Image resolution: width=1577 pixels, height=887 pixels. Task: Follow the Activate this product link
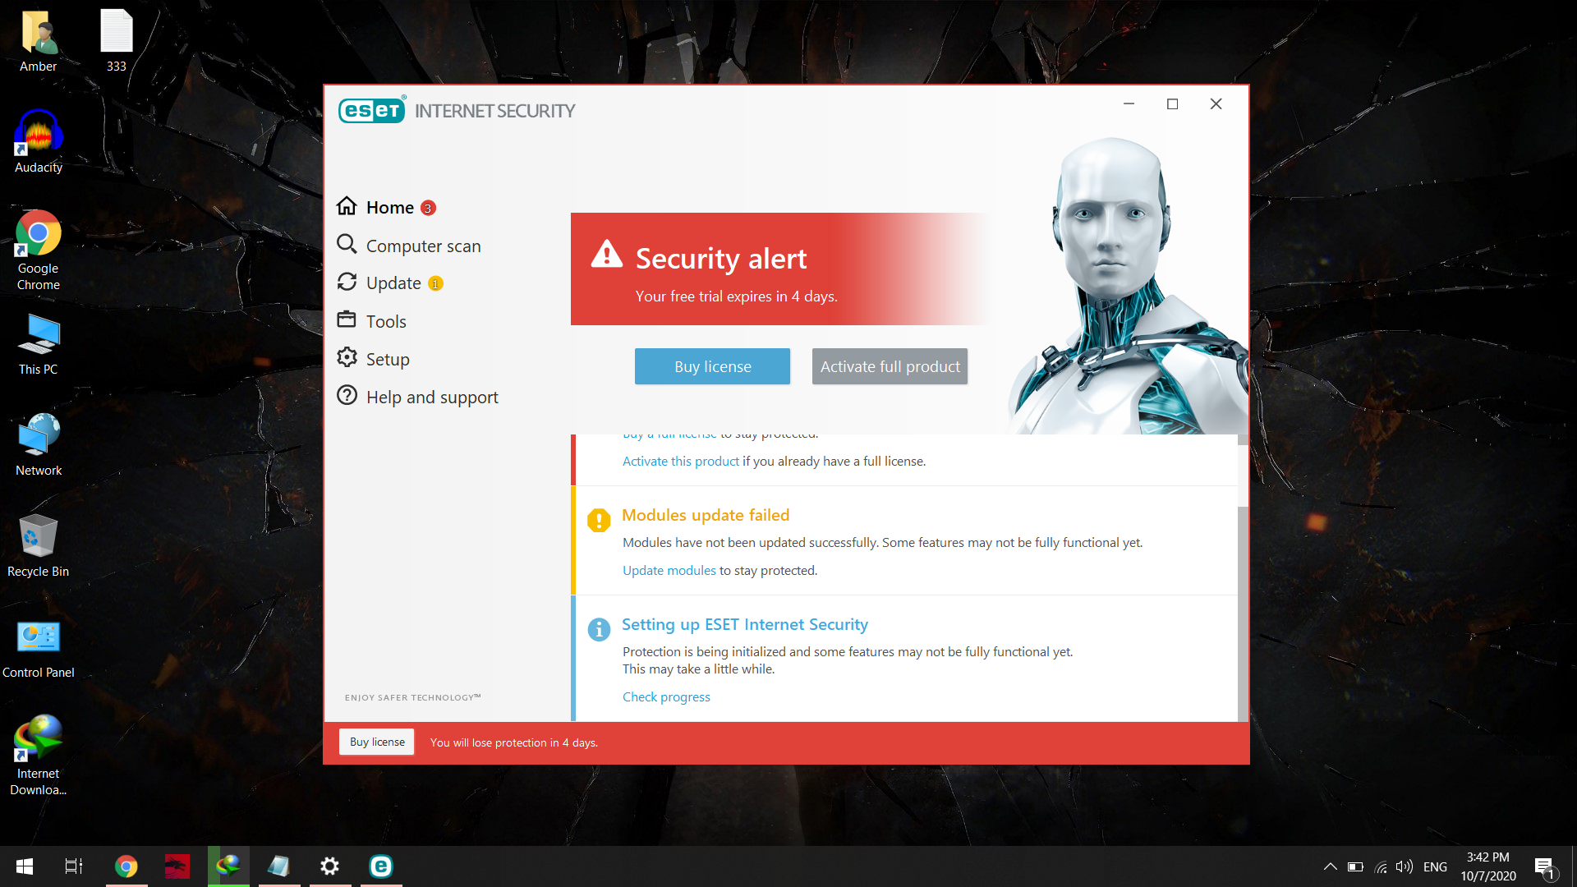coord(680,461)
